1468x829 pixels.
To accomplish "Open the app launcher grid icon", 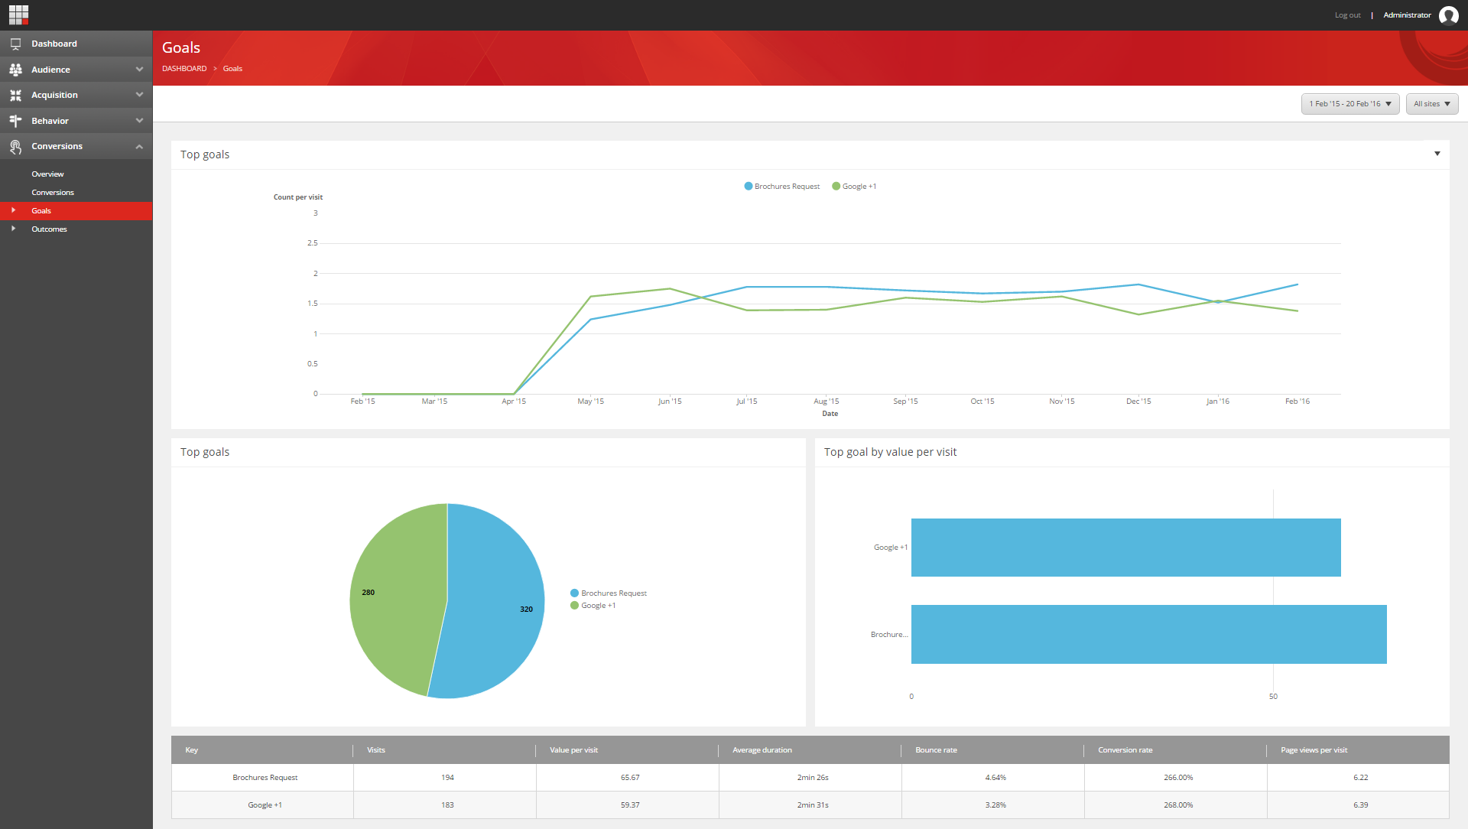I will (18, 15).
